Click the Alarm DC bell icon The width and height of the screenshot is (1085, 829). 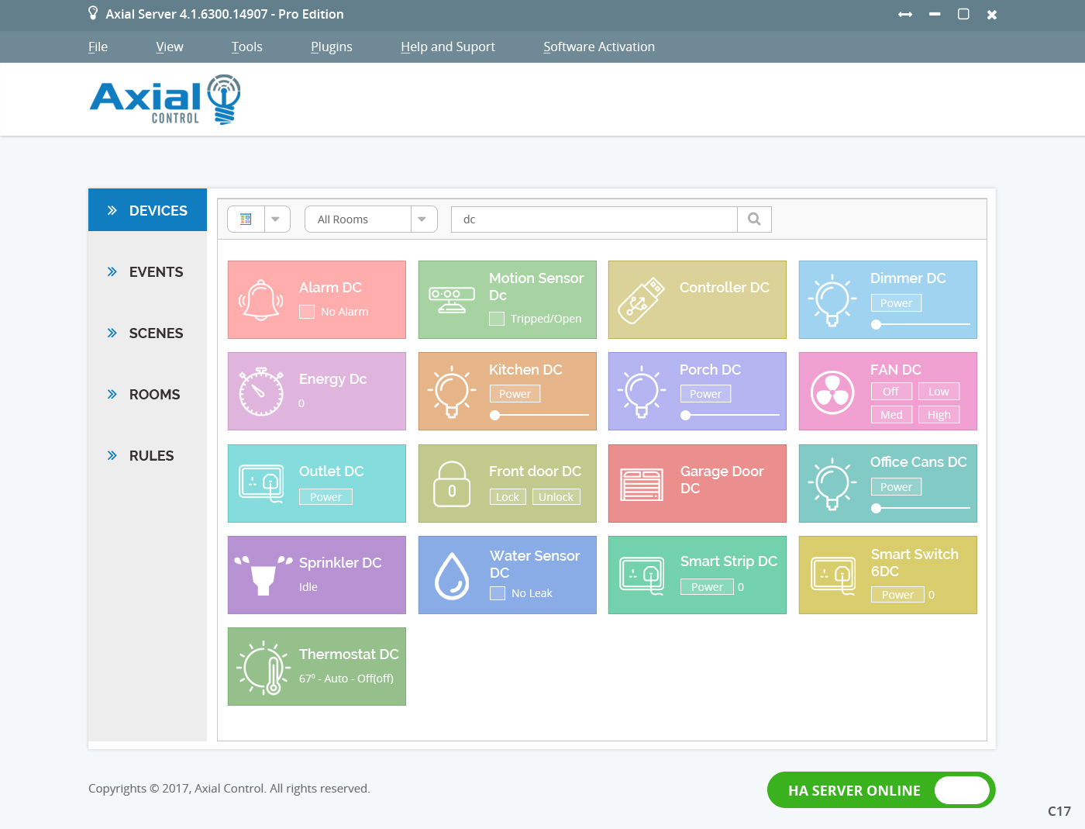click(x=260, y=300)
